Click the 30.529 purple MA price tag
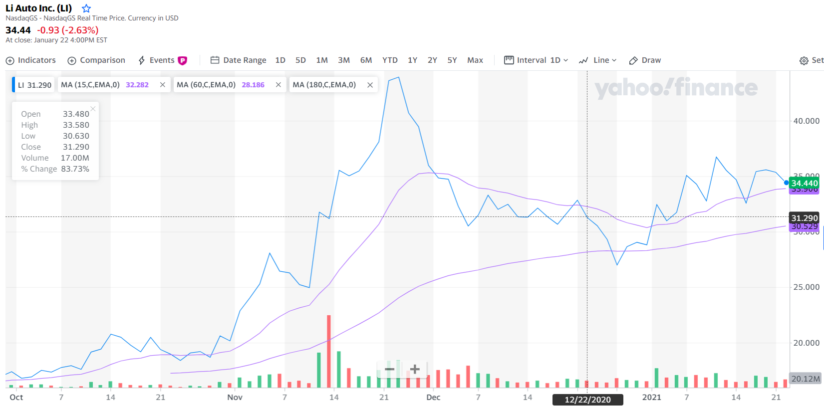The image size is (824, 412). pos(805,226)
